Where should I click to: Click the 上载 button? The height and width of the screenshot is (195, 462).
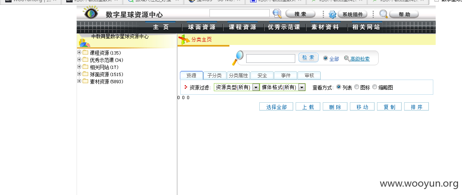pyautogui.click(x=308, y=107)
